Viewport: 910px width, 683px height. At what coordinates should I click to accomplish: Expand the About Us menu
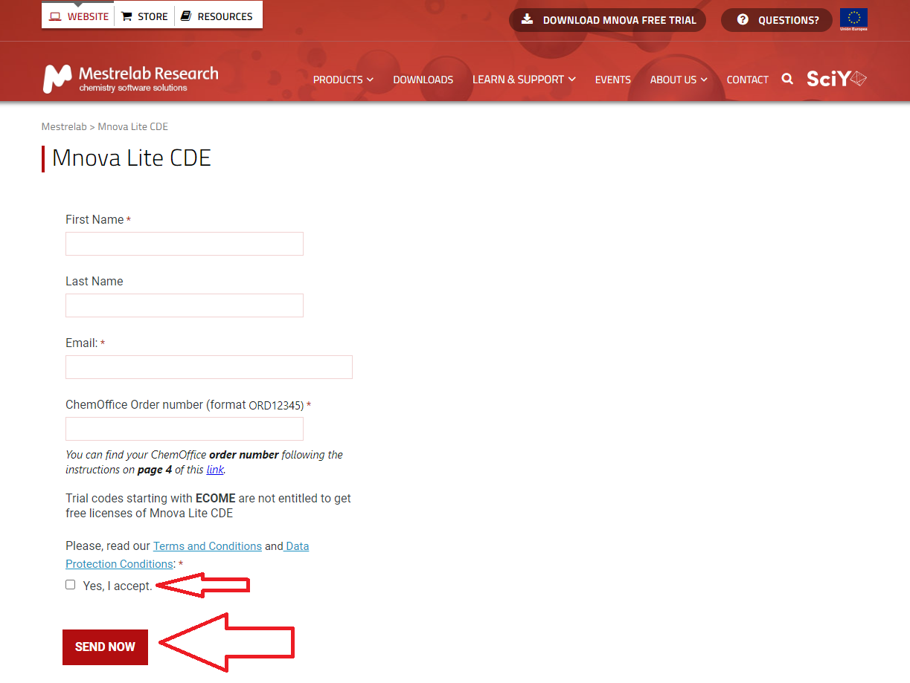(679, 80)
